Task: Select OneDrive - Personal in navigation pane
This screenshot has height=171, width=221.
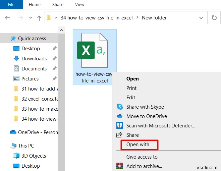Action: pyautogui.click(x=38, y=132)
